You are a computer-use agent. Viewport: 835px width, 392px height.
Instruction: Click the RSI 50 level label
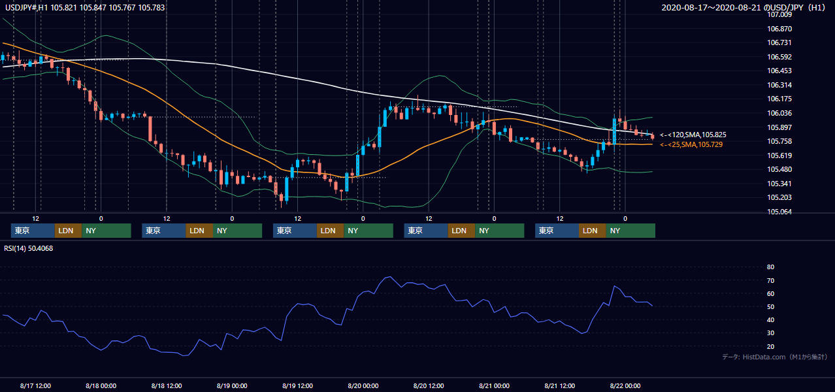pos(771,307)
